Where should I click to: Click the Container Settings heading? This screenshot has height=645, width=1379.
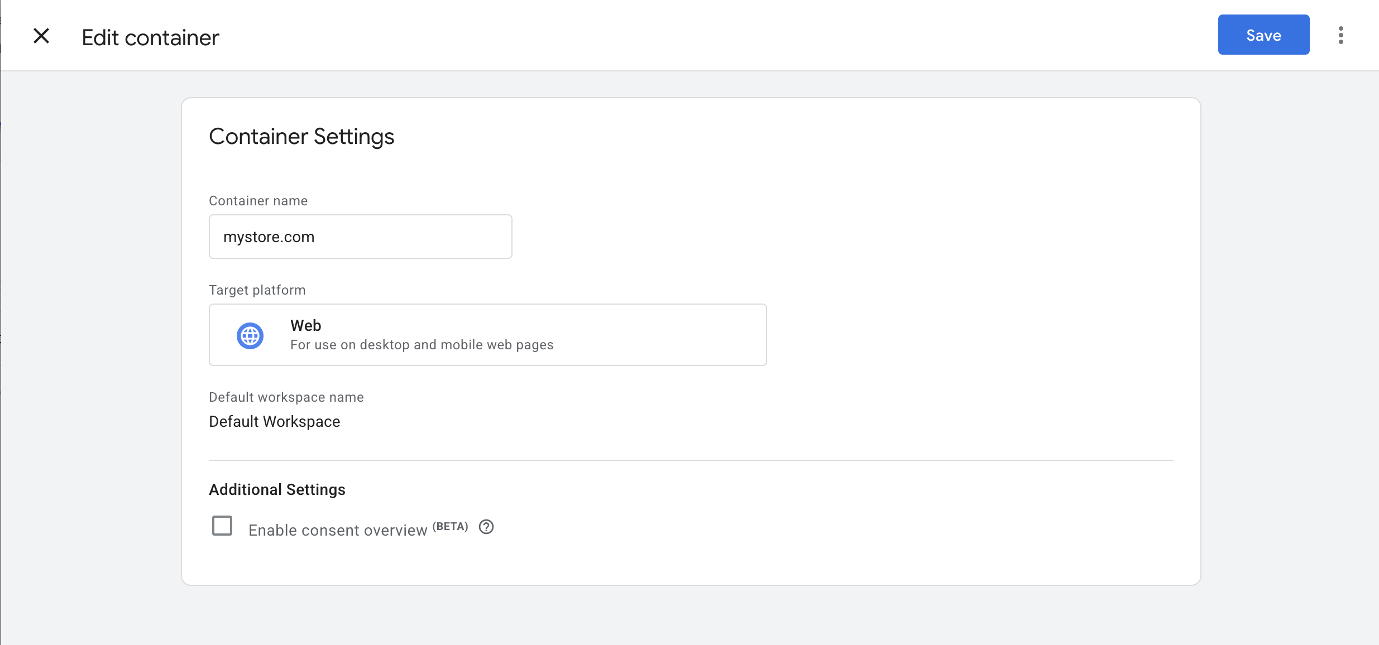[x=301, y=137]
